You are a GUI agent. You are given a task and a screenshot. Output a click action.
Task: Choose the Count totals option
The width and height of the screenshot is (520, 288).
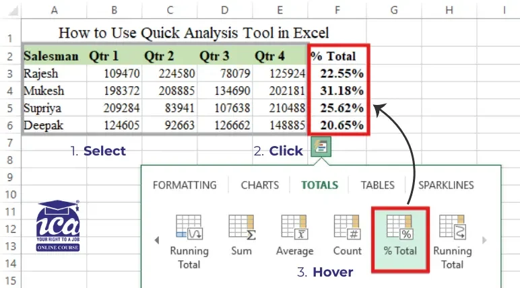click(x=347, y=236)
